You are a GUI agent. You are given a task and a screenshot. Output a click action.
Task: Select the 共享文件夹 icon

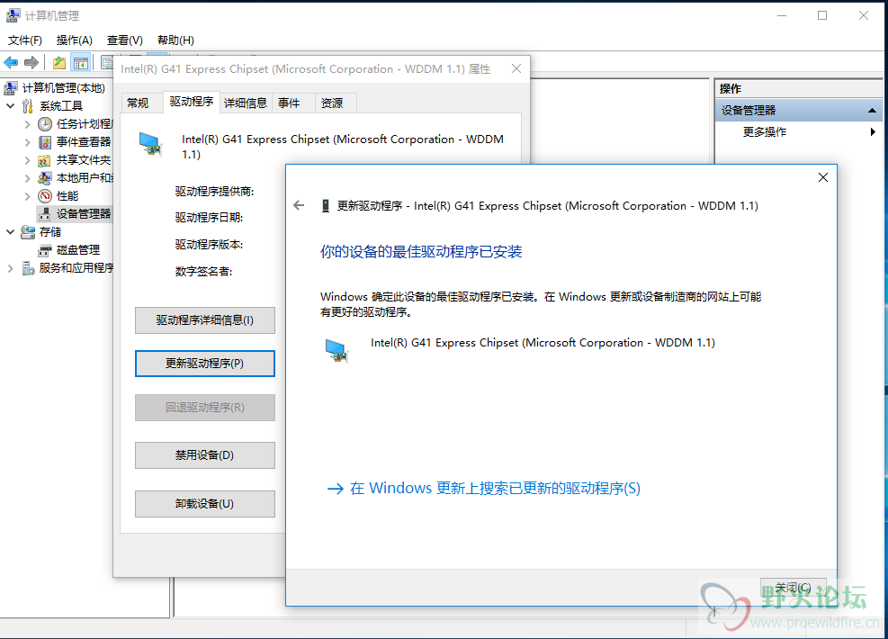point(45,160)
